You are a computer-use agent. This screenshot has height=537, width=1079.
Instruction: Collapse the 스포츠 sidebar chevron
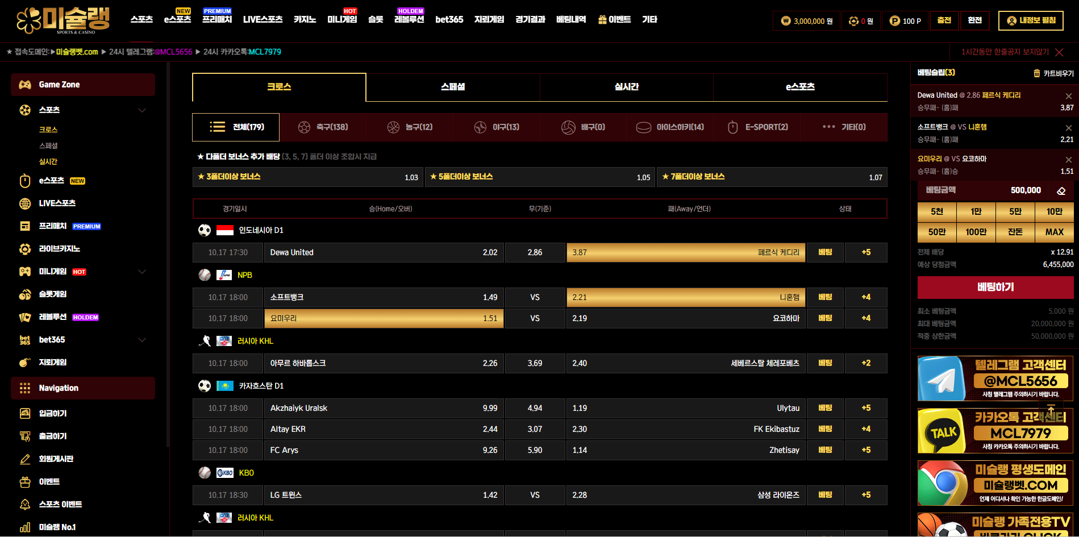click(x=142, y=110)
